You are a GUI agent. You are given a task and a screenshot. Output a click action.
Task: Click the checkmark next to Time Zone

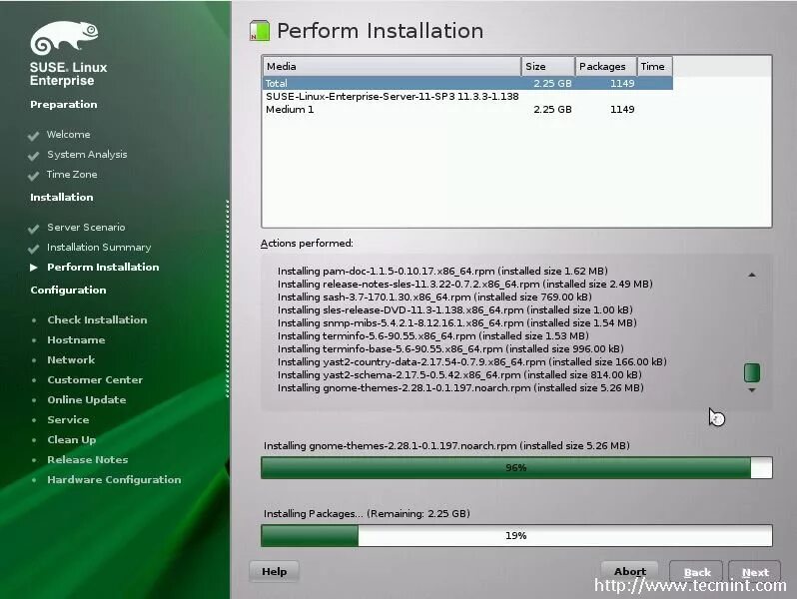click(34, 176)
